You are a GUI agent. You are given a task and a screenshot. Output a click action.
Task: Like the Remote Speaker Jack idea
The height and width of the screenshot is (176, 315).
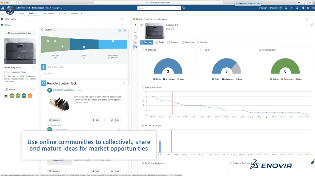click(96, 120)
